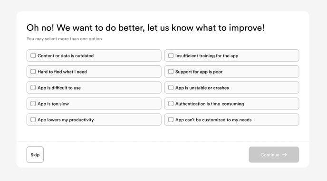Check the Content or data is outdated box
Screen dimensions: 327x181
tap(33, 55)
